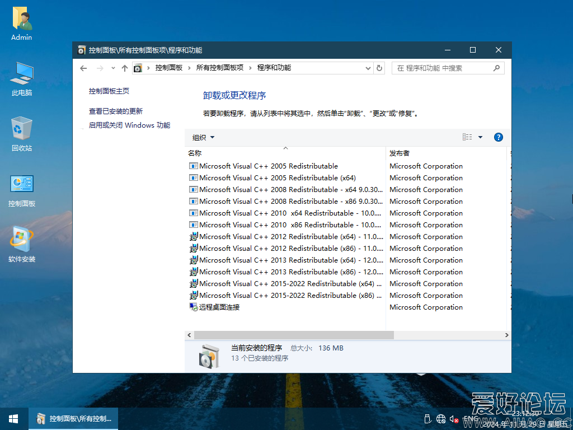Click the up-one-level arrow
Image resolution: width=573 pixels, height=430 pixels.
coord(125,68)
